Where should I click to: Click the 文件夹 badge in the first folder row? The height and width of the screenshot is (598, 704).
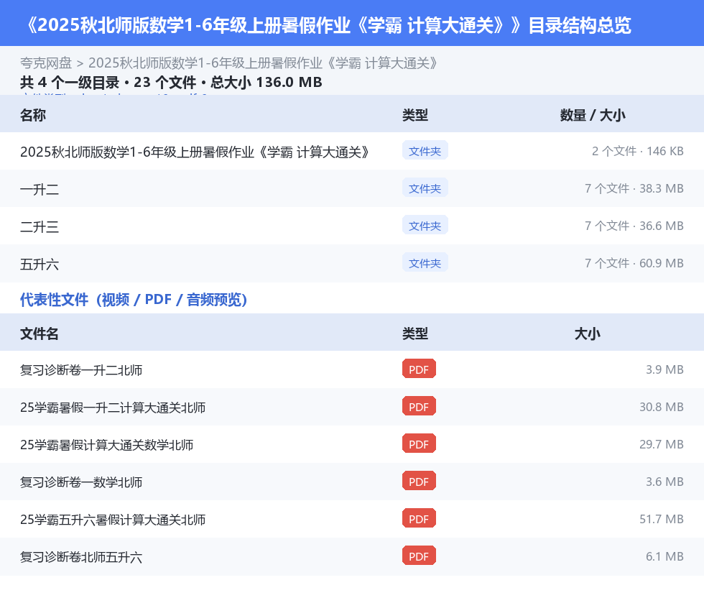(425, 151)
